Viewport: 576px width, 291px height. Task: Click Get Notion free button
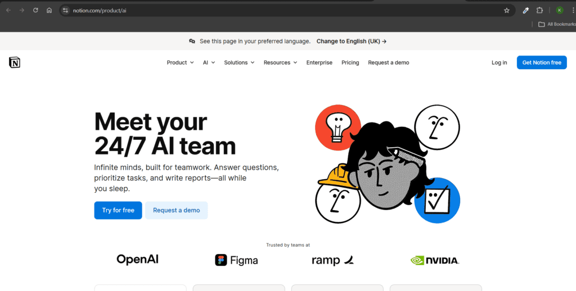click(x=542, y=62)
